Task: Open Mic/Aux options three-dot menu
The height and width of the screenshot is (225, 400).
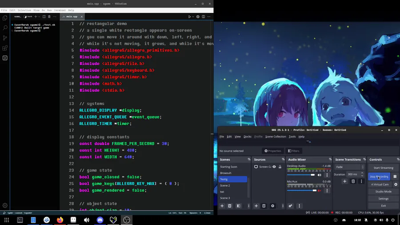Action: pos(327,191)
